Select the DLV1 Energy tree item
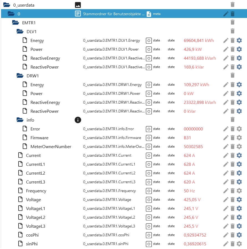 tap(37, 41)
